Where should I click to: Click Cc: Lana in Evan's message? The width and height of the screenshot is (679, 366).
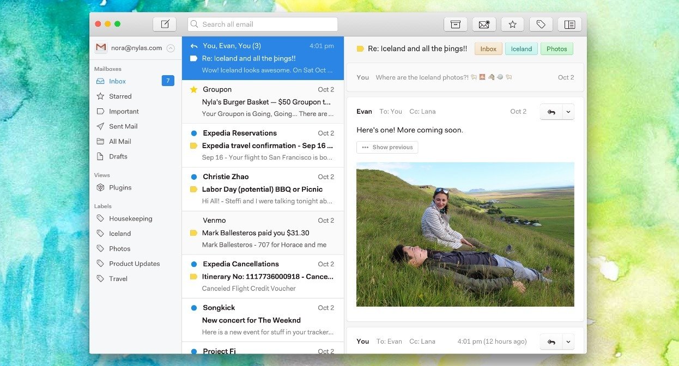coord(422,112)
